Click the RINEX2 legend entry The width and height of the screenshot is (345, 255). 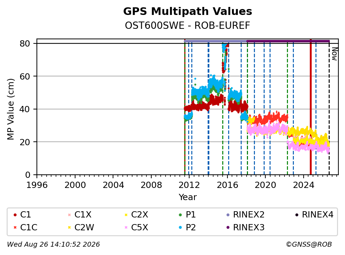click(x=245, y=215)
